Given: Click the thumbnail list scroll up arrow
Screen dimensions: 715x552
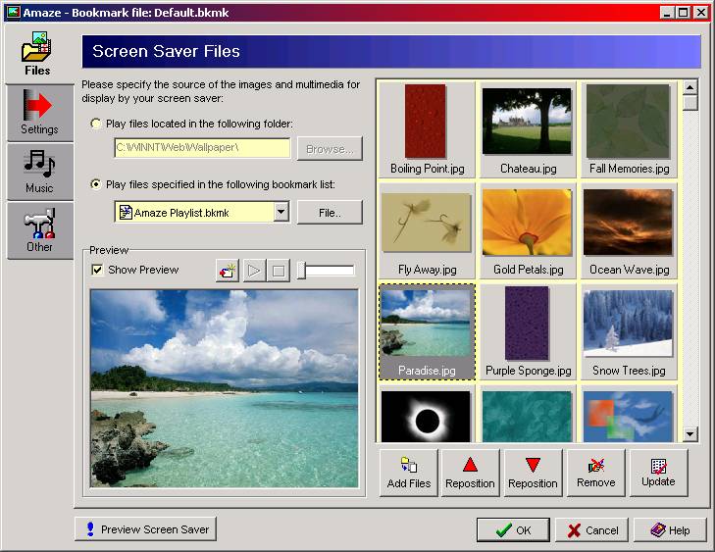Looking at the screenshot, I should [689, 86].
